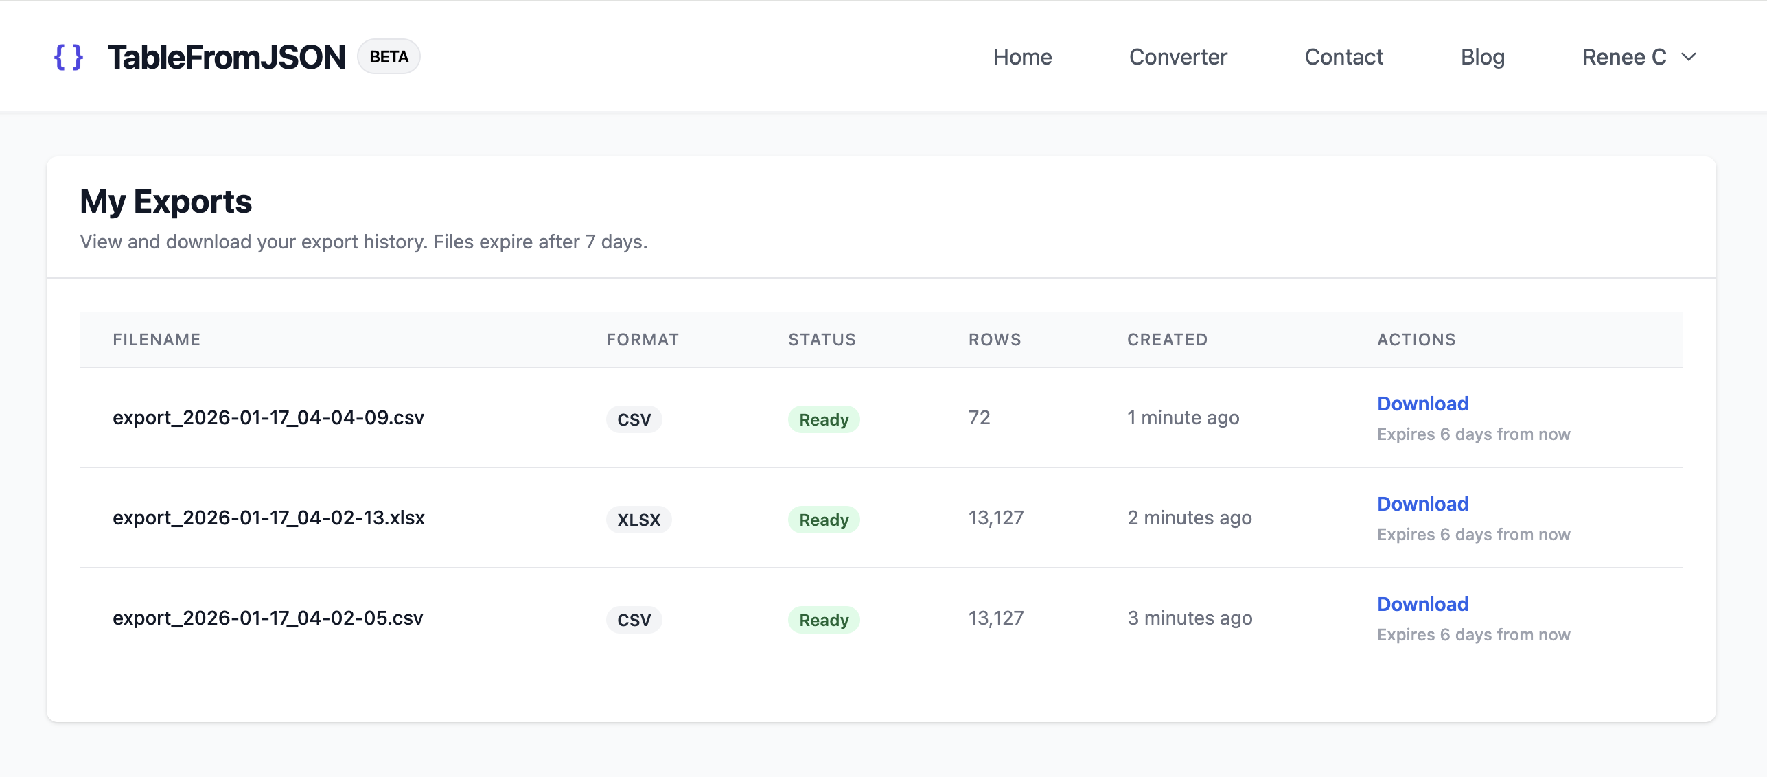Click the ROWS column header
Viewport: 1767px width, 777px height.
(994, 339)
